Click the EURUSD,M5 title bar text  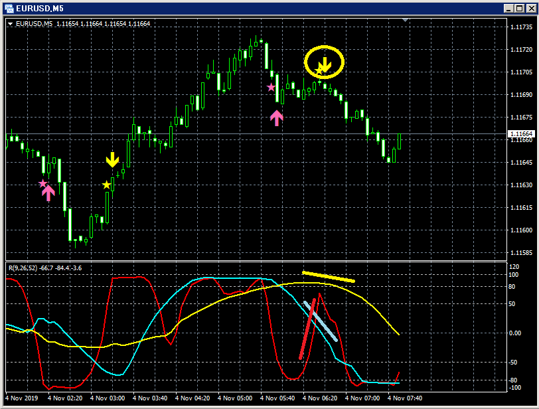40,8
